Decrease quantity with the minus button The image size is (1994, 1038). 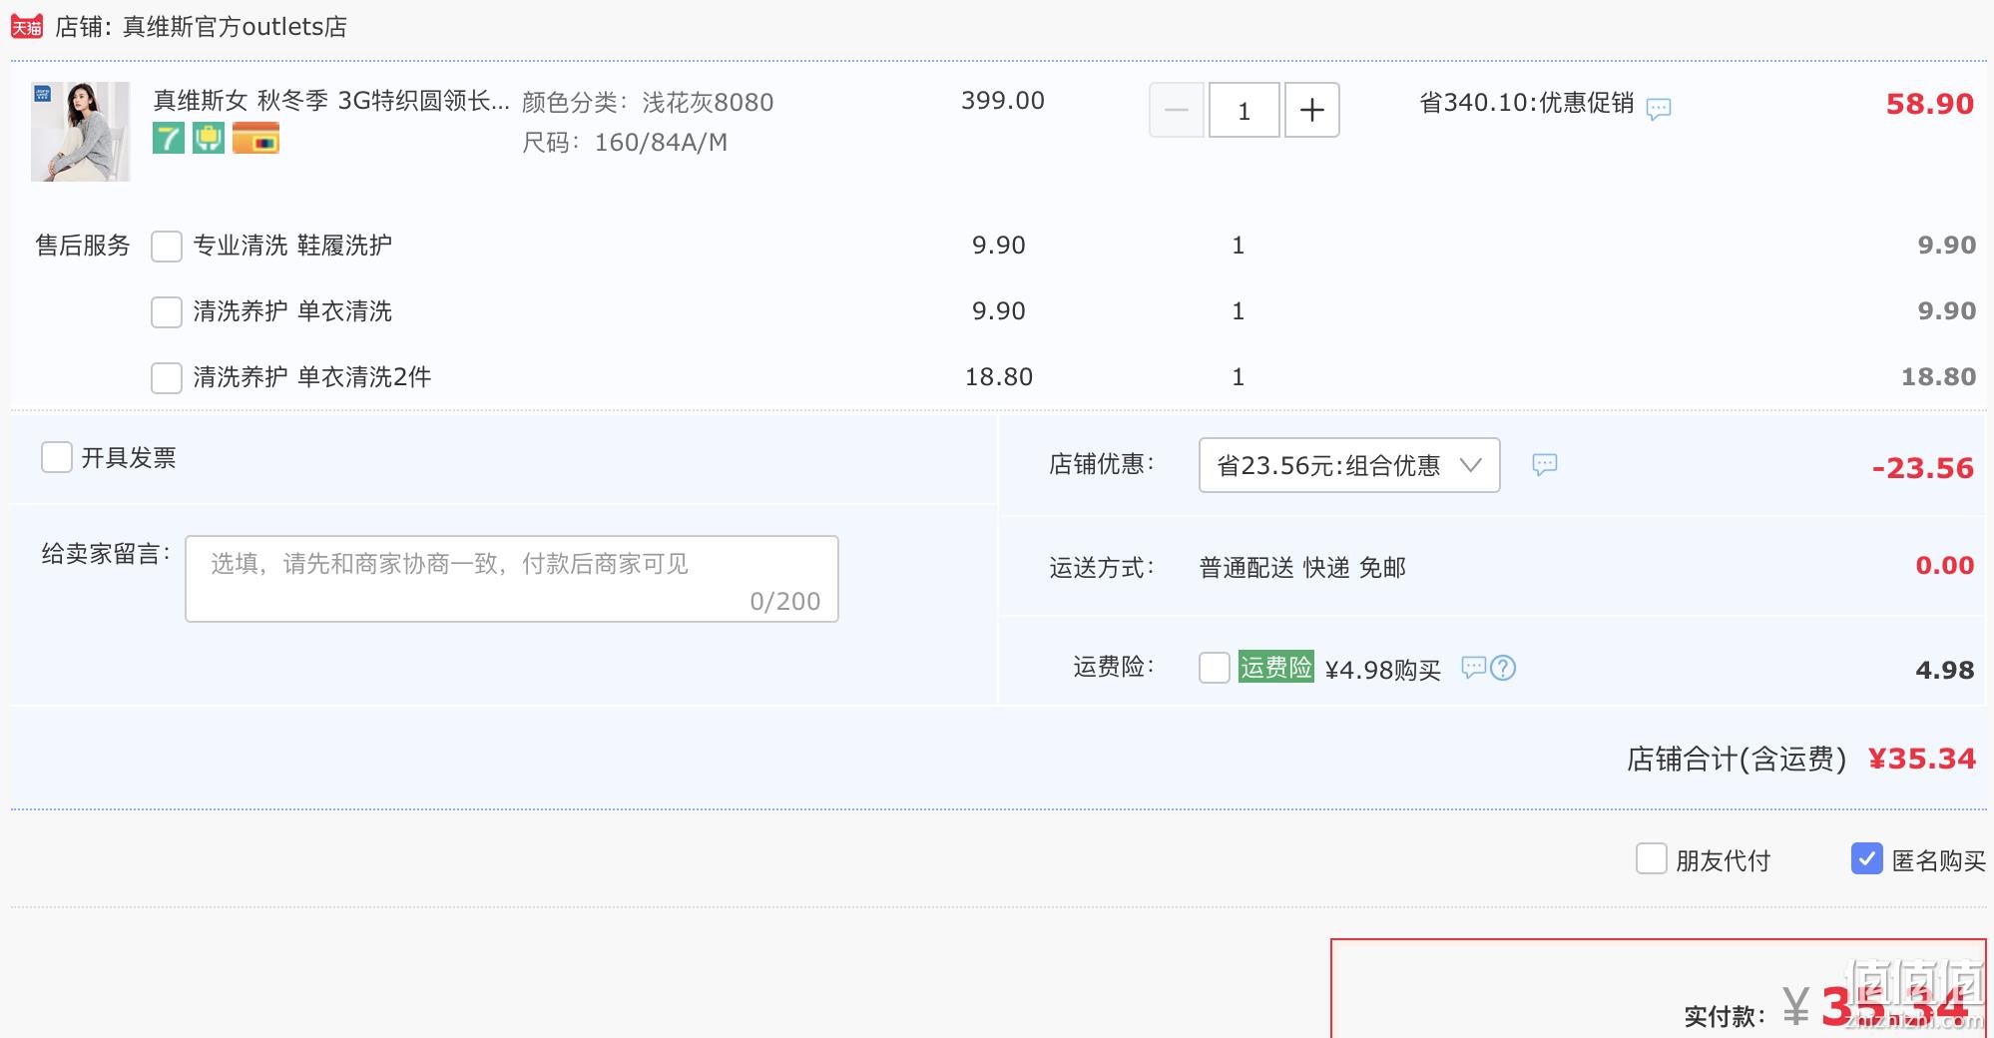coord(1177,110)
